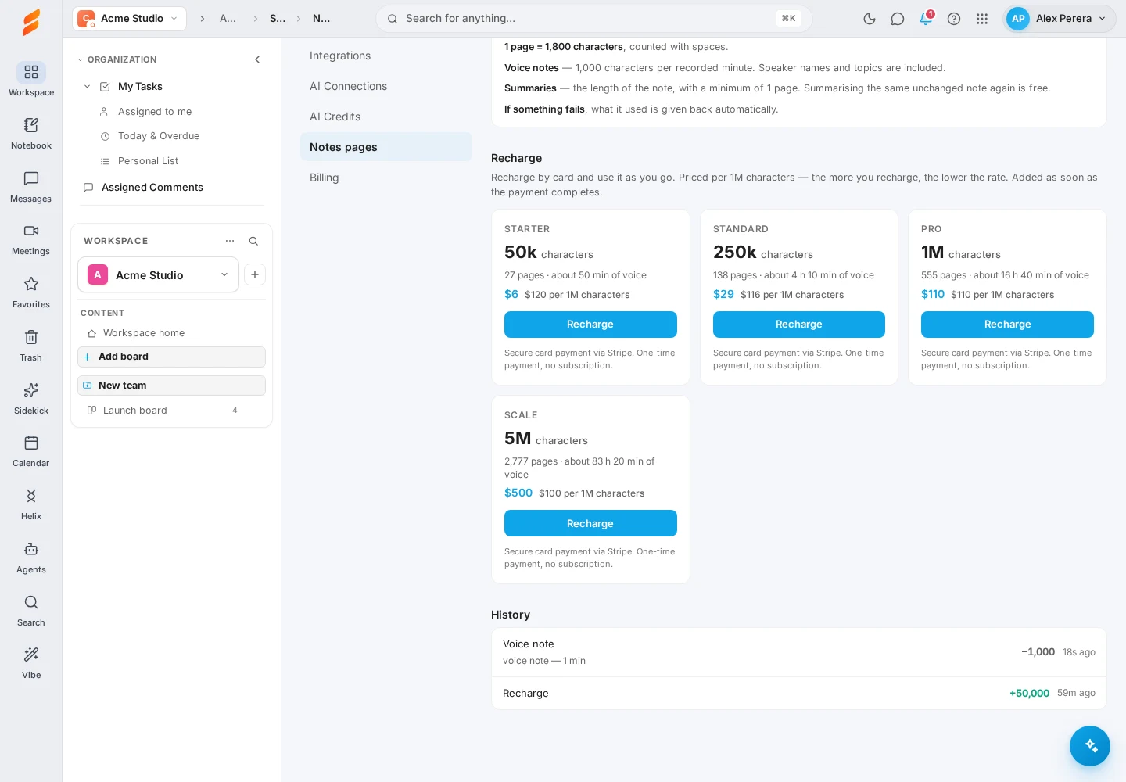Open the Acme Studio dropdown in top bar
The image size is (1126, 782).
129,19
